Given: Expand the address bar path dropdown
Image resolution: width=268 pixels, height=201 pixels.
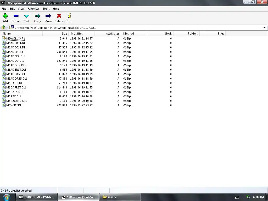Looking at the screenshot, I should pos(264,28).
